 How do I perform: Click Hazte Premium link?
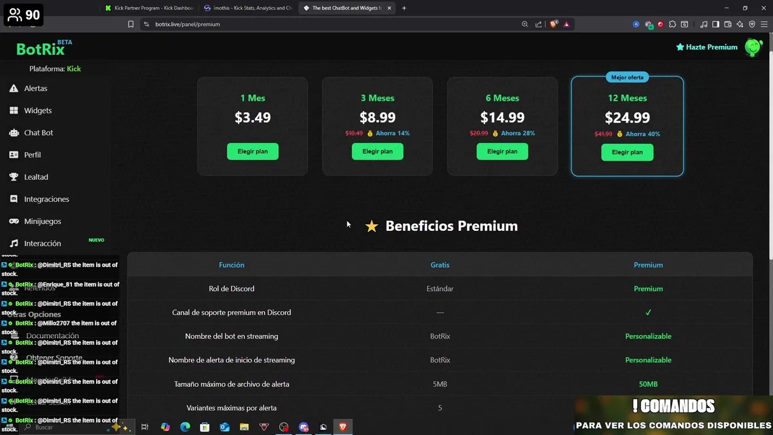[x=707, y=47]
